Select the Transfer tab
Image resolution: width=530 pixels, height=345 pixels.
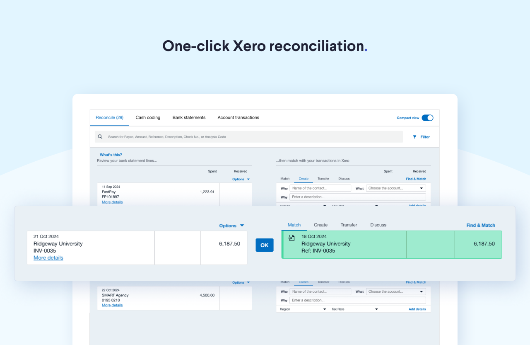[349, 225]
